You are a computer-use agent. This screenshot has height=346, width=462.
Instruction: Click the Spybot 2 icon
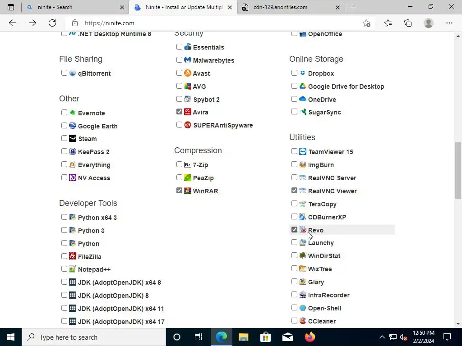(x=188, y=99)
